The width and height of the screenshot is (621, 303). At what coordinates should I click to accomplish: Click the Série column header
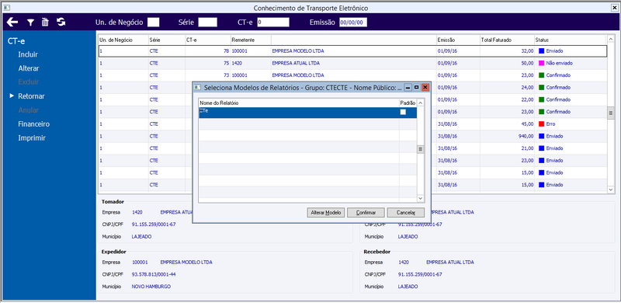166,40
